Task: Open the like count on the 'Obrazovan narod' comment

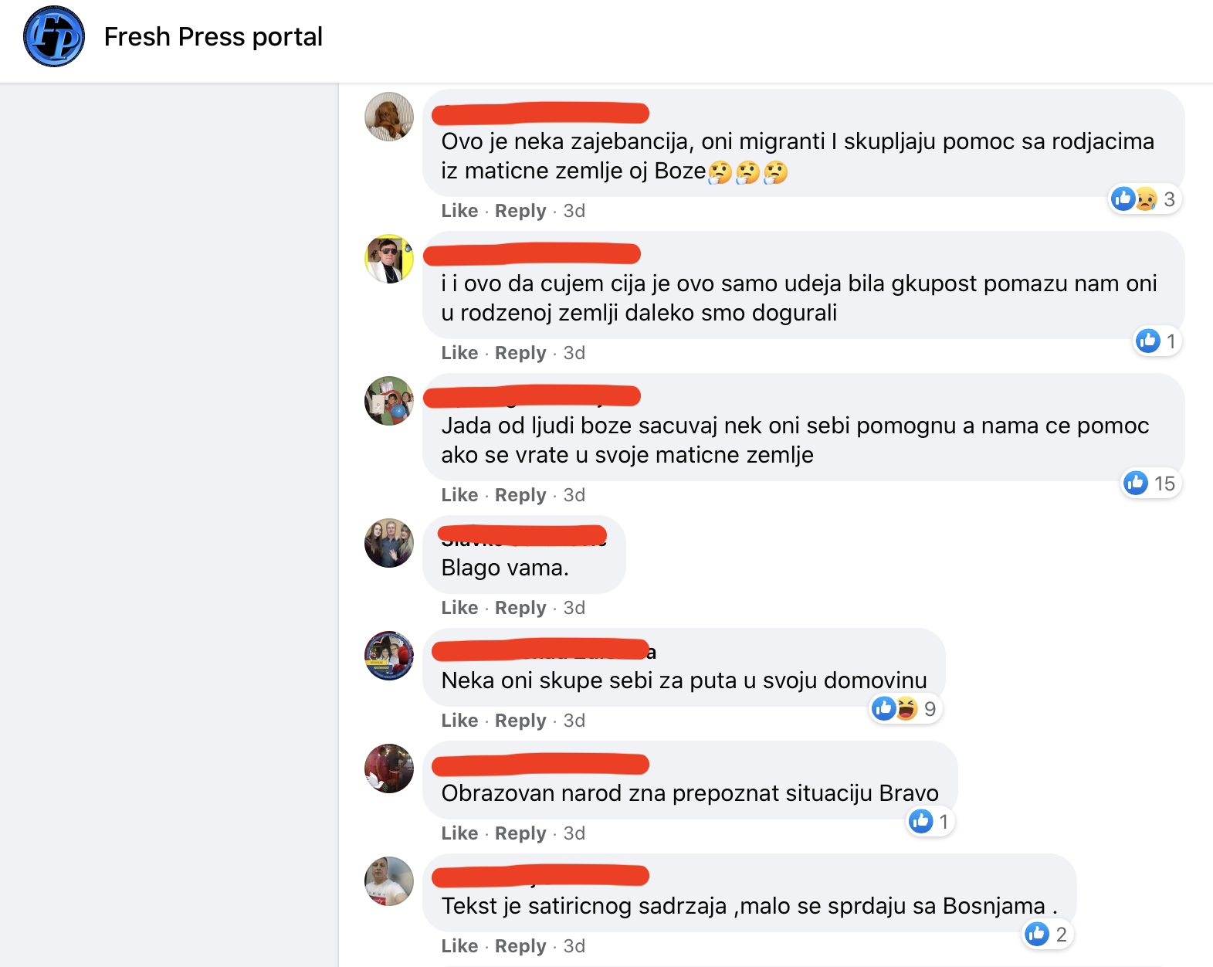Action: click(930, 821)
